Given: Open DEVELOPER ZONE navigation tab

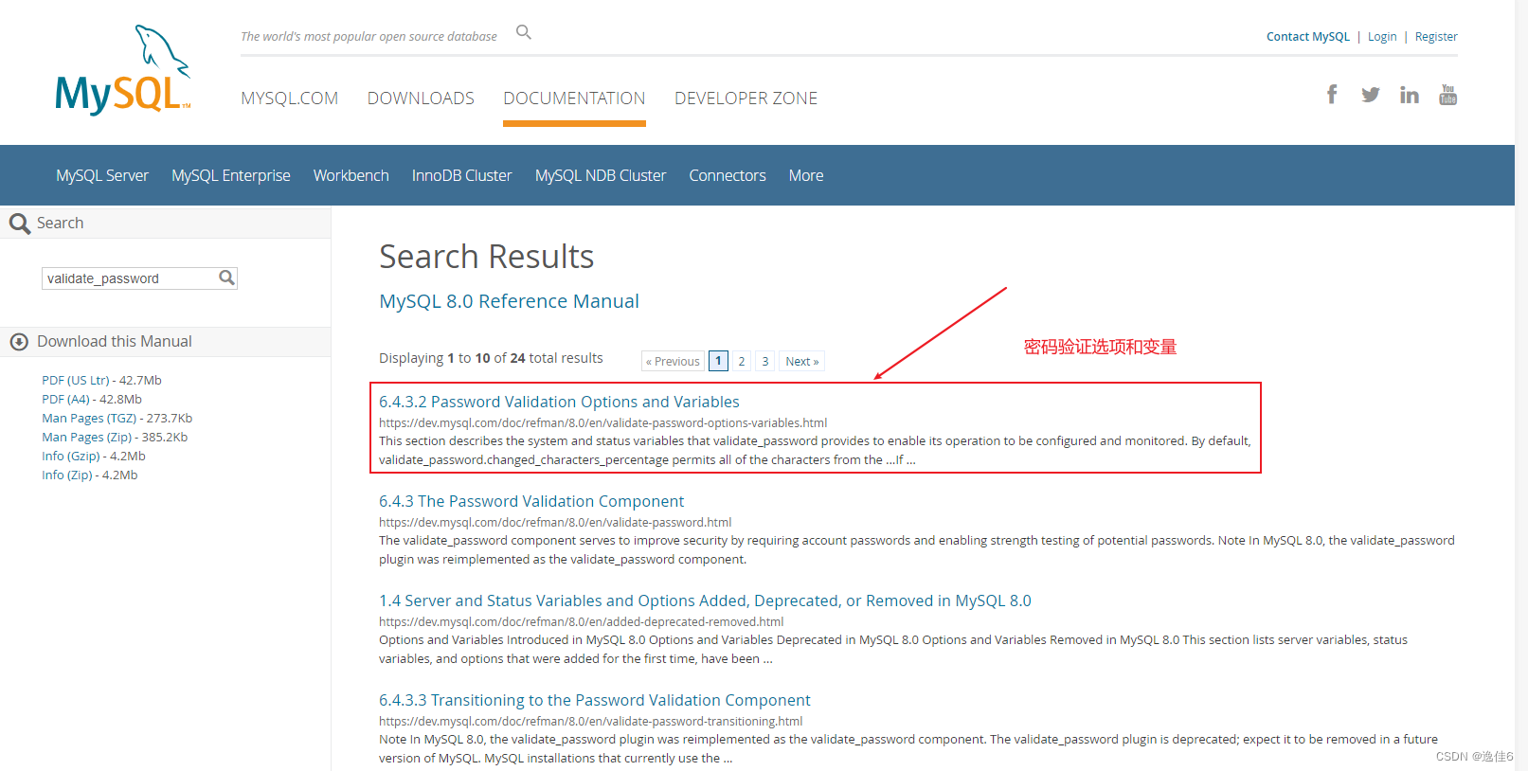Looking at the screenshot, I should (x=746, y=99).
